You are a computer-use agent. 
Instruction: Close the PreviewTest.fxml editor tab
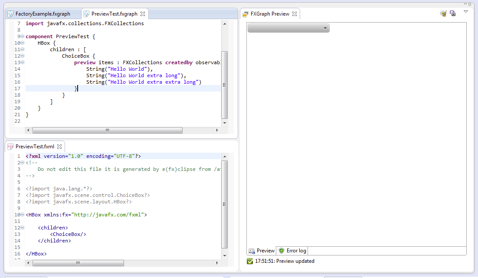coord(59,147)
